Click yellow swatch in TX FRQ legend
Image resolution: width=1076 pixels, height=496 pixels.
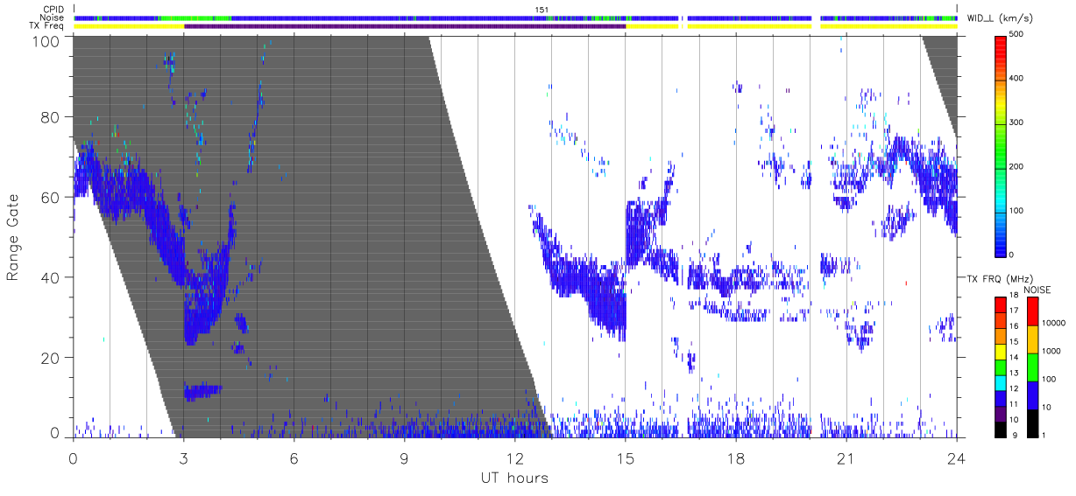1001,352
